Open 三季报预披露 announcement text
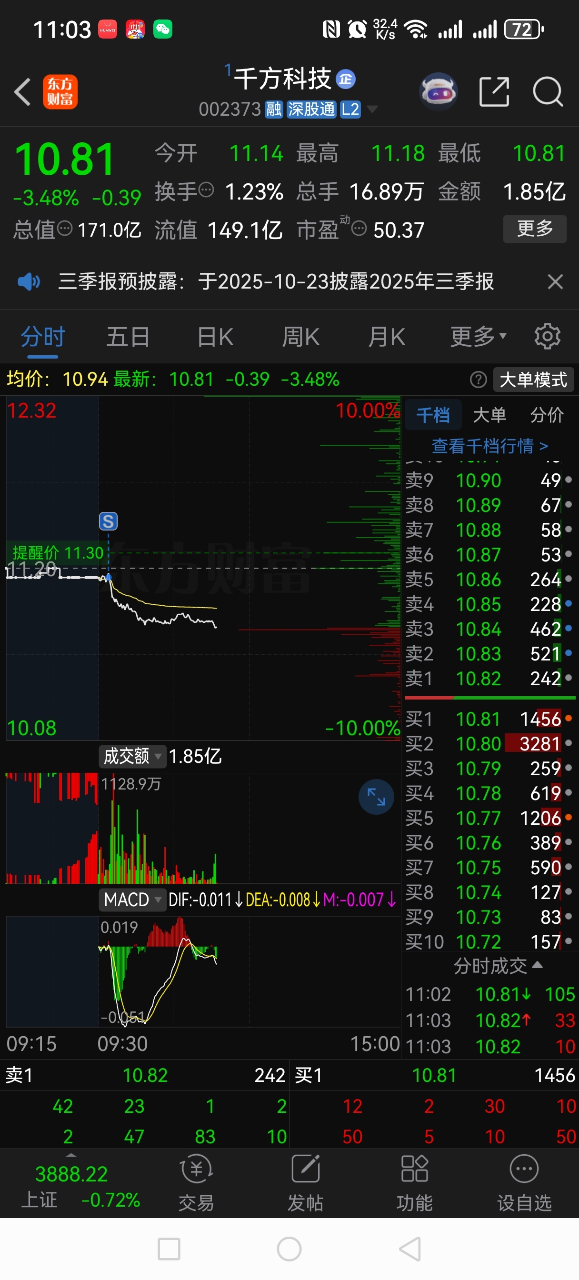 276,282
